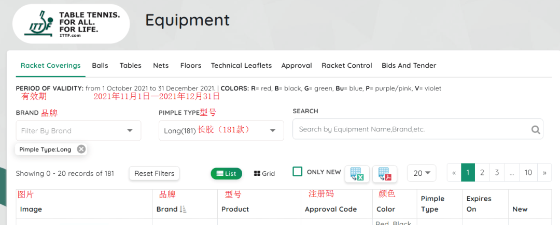Open the Filter By Brand dropdown
This screenshot has height=225, width=560.
pos(78,131)
